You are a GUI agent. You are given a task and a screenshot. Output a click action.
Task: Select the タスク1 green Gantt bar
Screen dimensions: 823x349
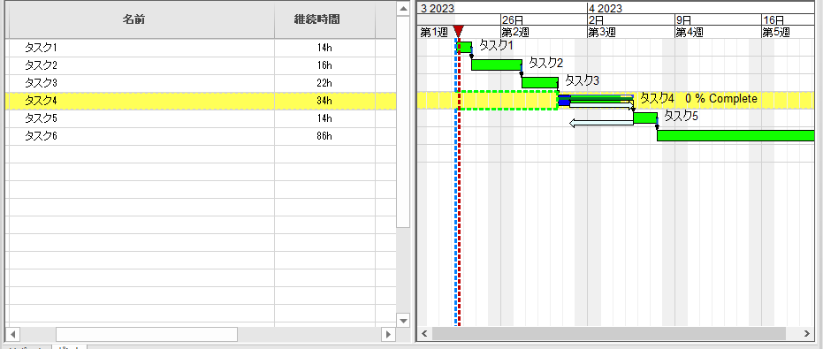464,47
